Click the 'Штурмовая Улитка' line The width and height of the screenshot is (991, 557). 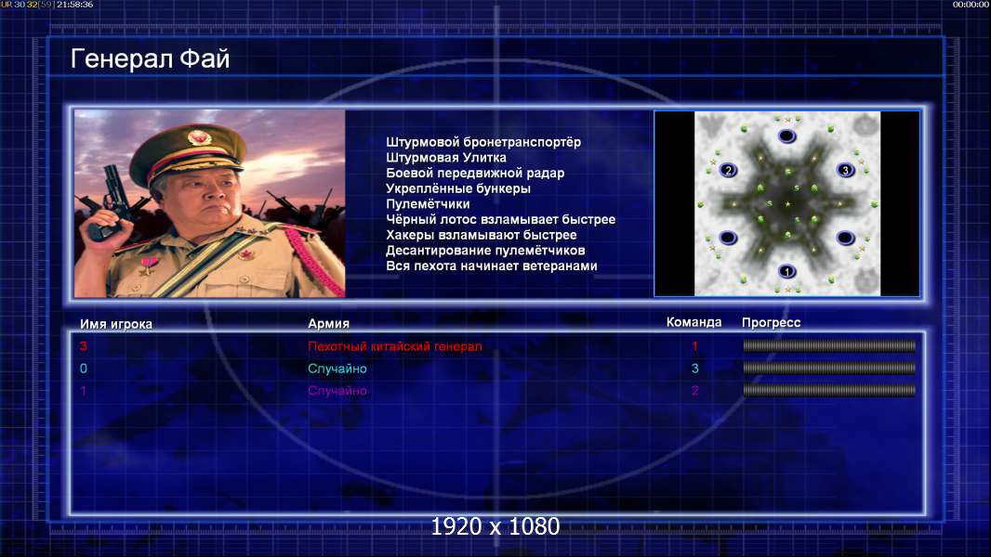pyautogui.click(x=446, y=158)
